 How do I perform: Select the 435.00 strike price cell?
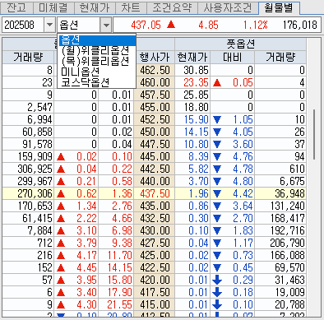155,206
